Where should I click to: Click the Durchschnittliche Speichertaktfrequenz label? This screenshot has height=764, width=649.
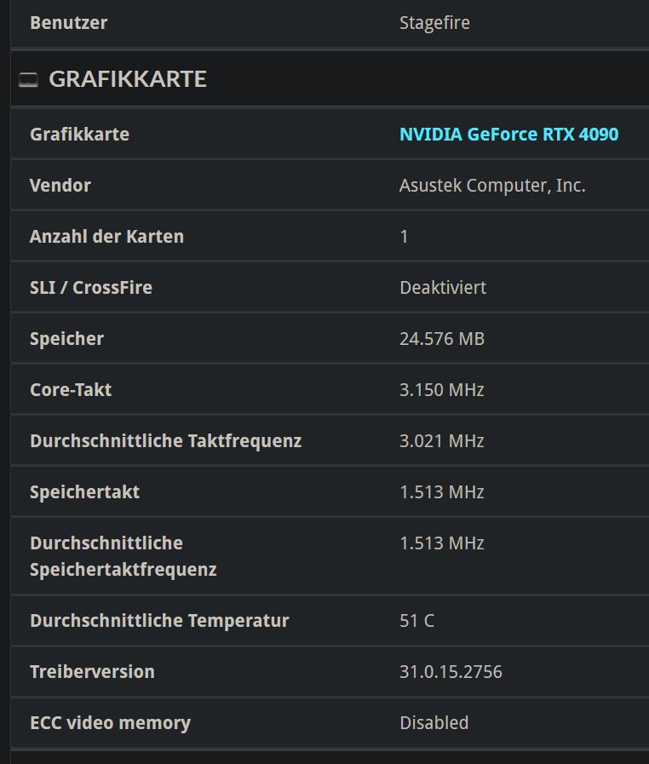click(x=123, y=556)
